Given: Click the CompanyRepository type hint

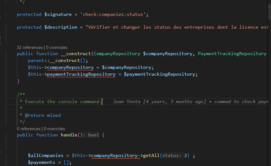Looking at the screenshot, I should point(117,54).
